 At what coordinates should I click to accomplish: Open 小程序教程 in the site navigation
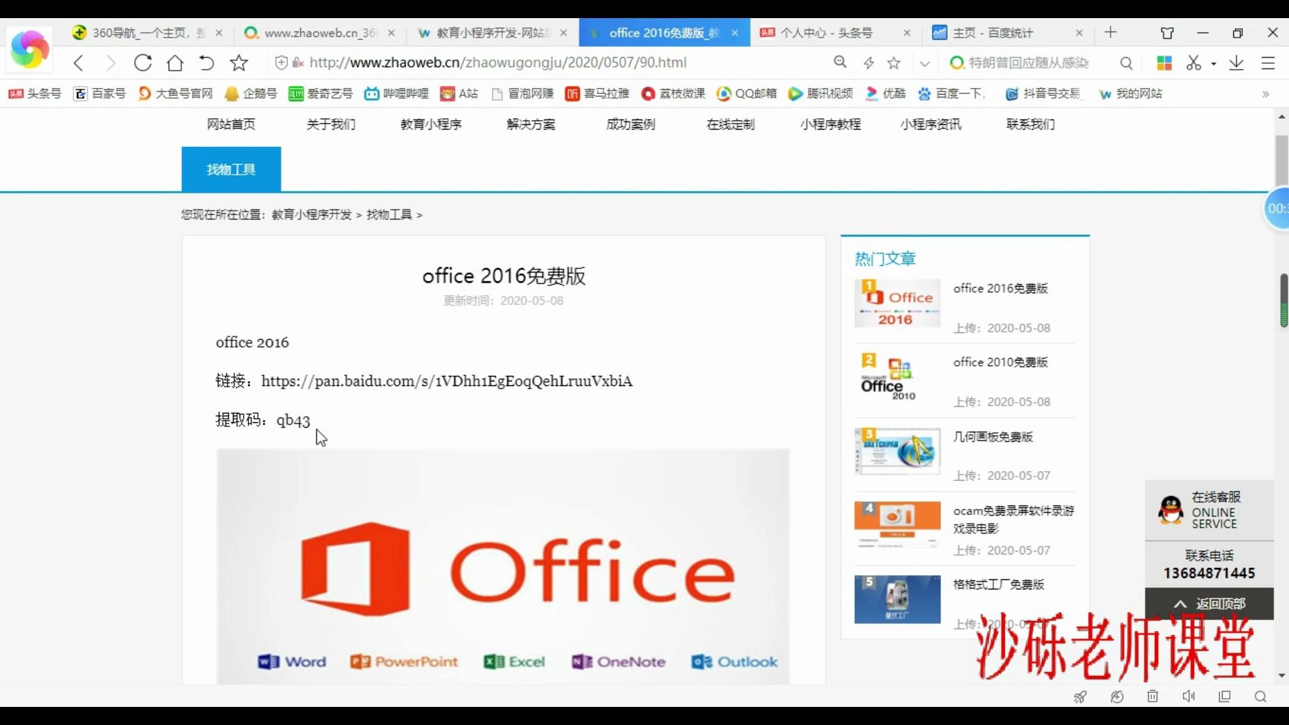tap(830, 124)
